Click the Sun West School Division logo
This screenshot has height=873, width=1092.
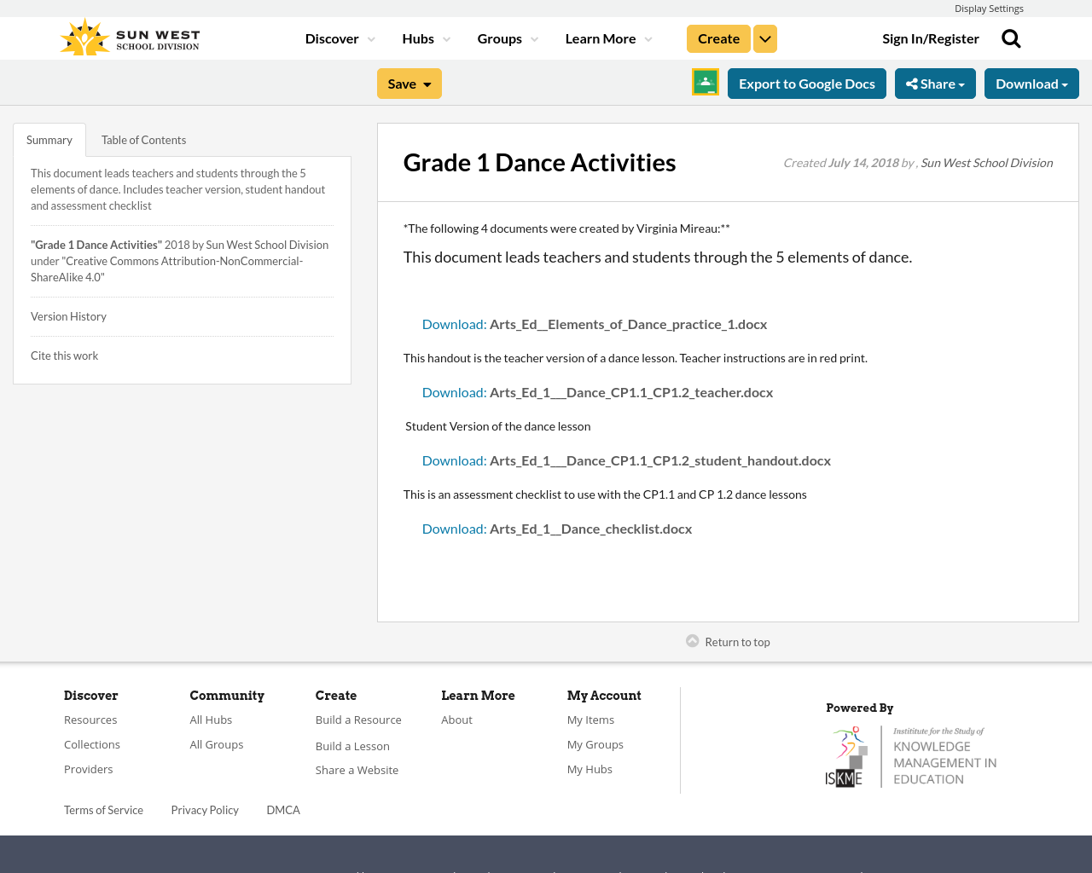[128, 36]
